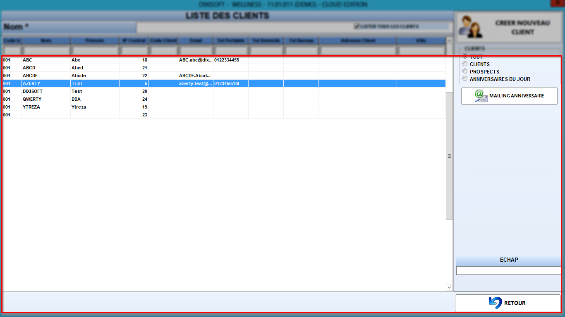Select the QWERTY client name
This screenshot has height=317, width=565.
pyautogui.click(x=32, y=99)
